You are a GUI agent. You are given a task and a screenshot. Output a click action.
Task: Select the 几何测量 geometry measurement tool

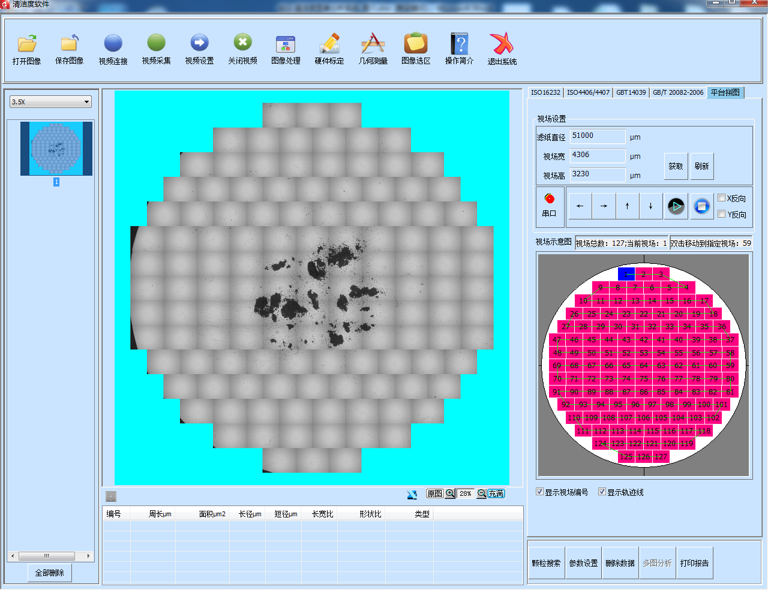[x=373, y=49]
